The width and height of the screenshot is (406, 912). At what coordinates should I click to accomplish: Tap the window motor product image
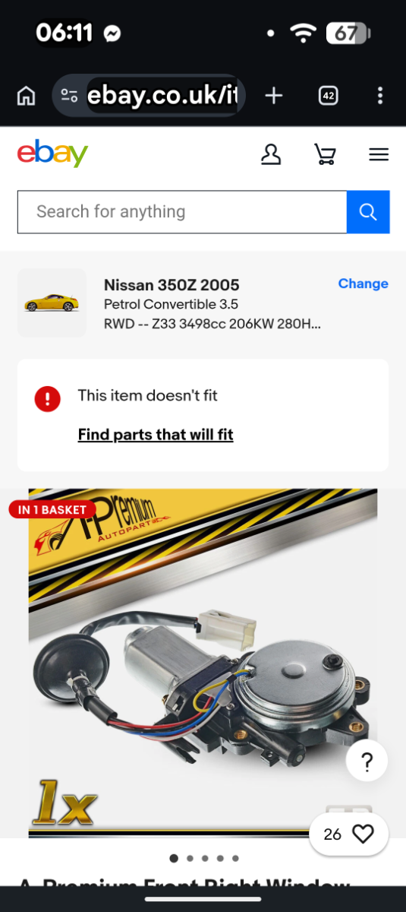click(x=203, y=663)
